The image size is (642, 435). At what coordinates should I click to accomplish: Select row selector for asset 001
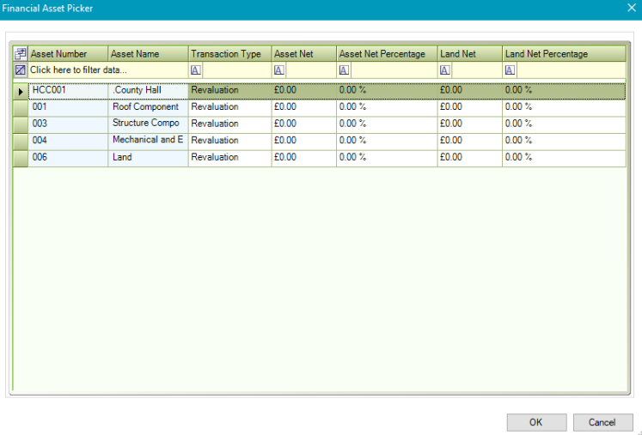[x=21, y=107]
